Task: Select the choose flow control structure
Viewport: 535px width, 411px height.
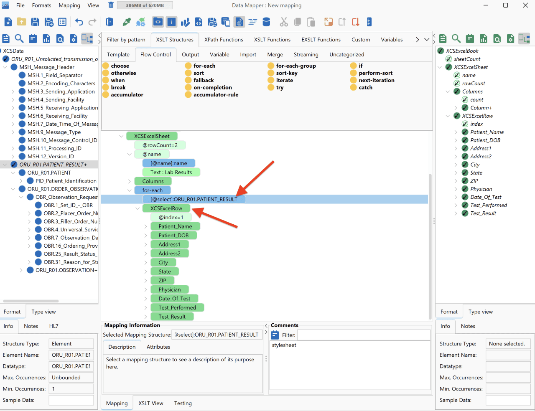Action: pos(120,66)
